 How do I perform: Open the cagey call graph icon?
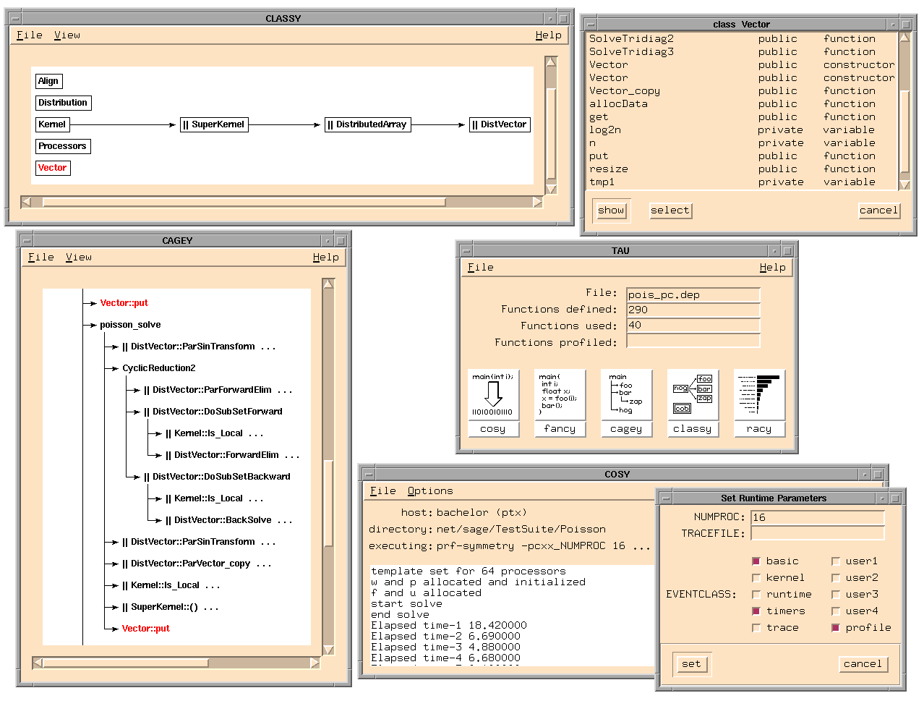[x=626, y=403]
